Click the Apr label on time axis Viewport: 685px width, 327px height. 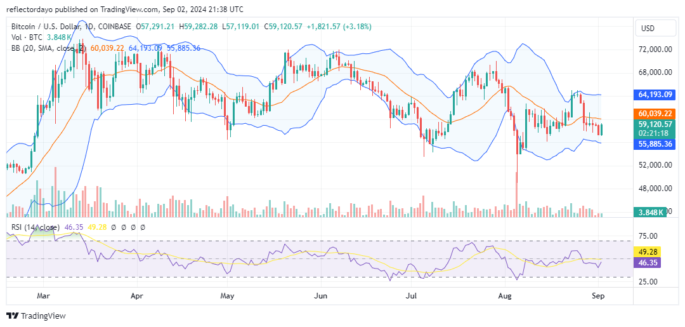coord(138,296)
